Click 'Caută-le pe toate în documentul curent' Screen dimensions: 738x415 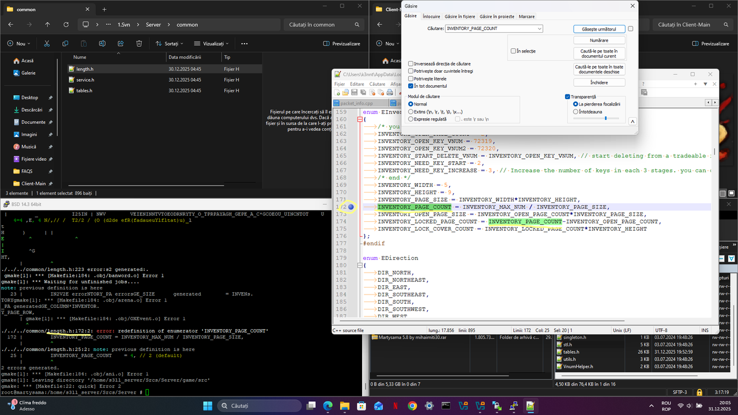[599, 54]
